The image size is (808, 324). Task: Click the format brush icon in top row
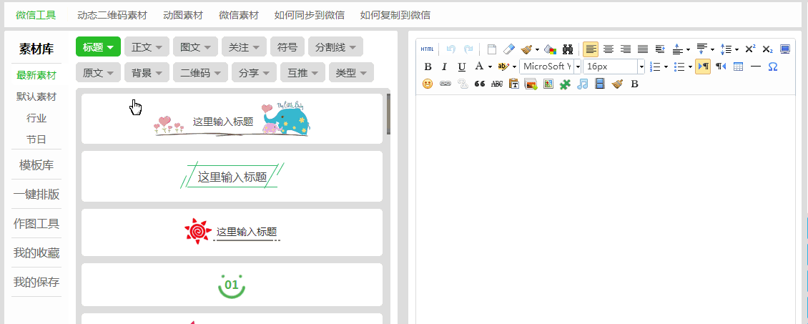pos(527,49)
